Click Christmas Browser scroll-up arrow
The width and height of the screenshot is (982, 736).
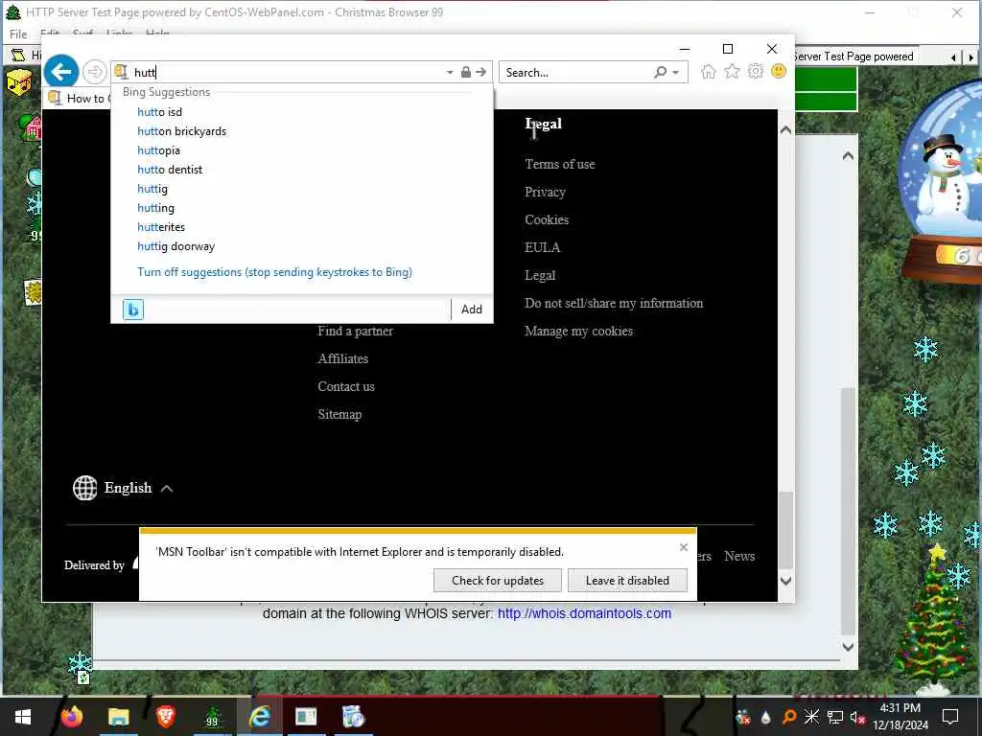(848, 156)
